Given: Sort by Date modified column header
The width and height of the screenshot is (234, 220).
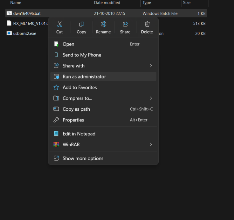Looking at the screenshot, I should pyautogui.click(x=107, y=3).
